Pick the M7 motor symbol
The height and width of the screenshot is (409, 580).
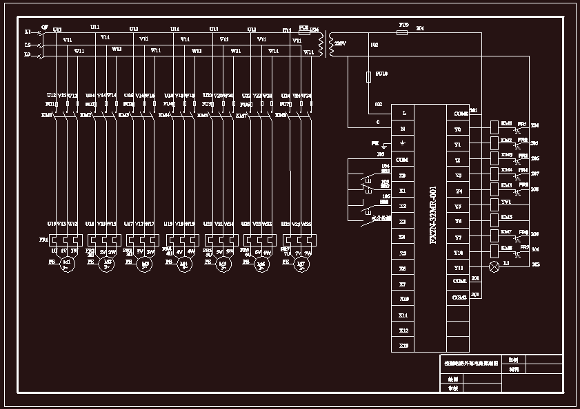tap(301, 264)
